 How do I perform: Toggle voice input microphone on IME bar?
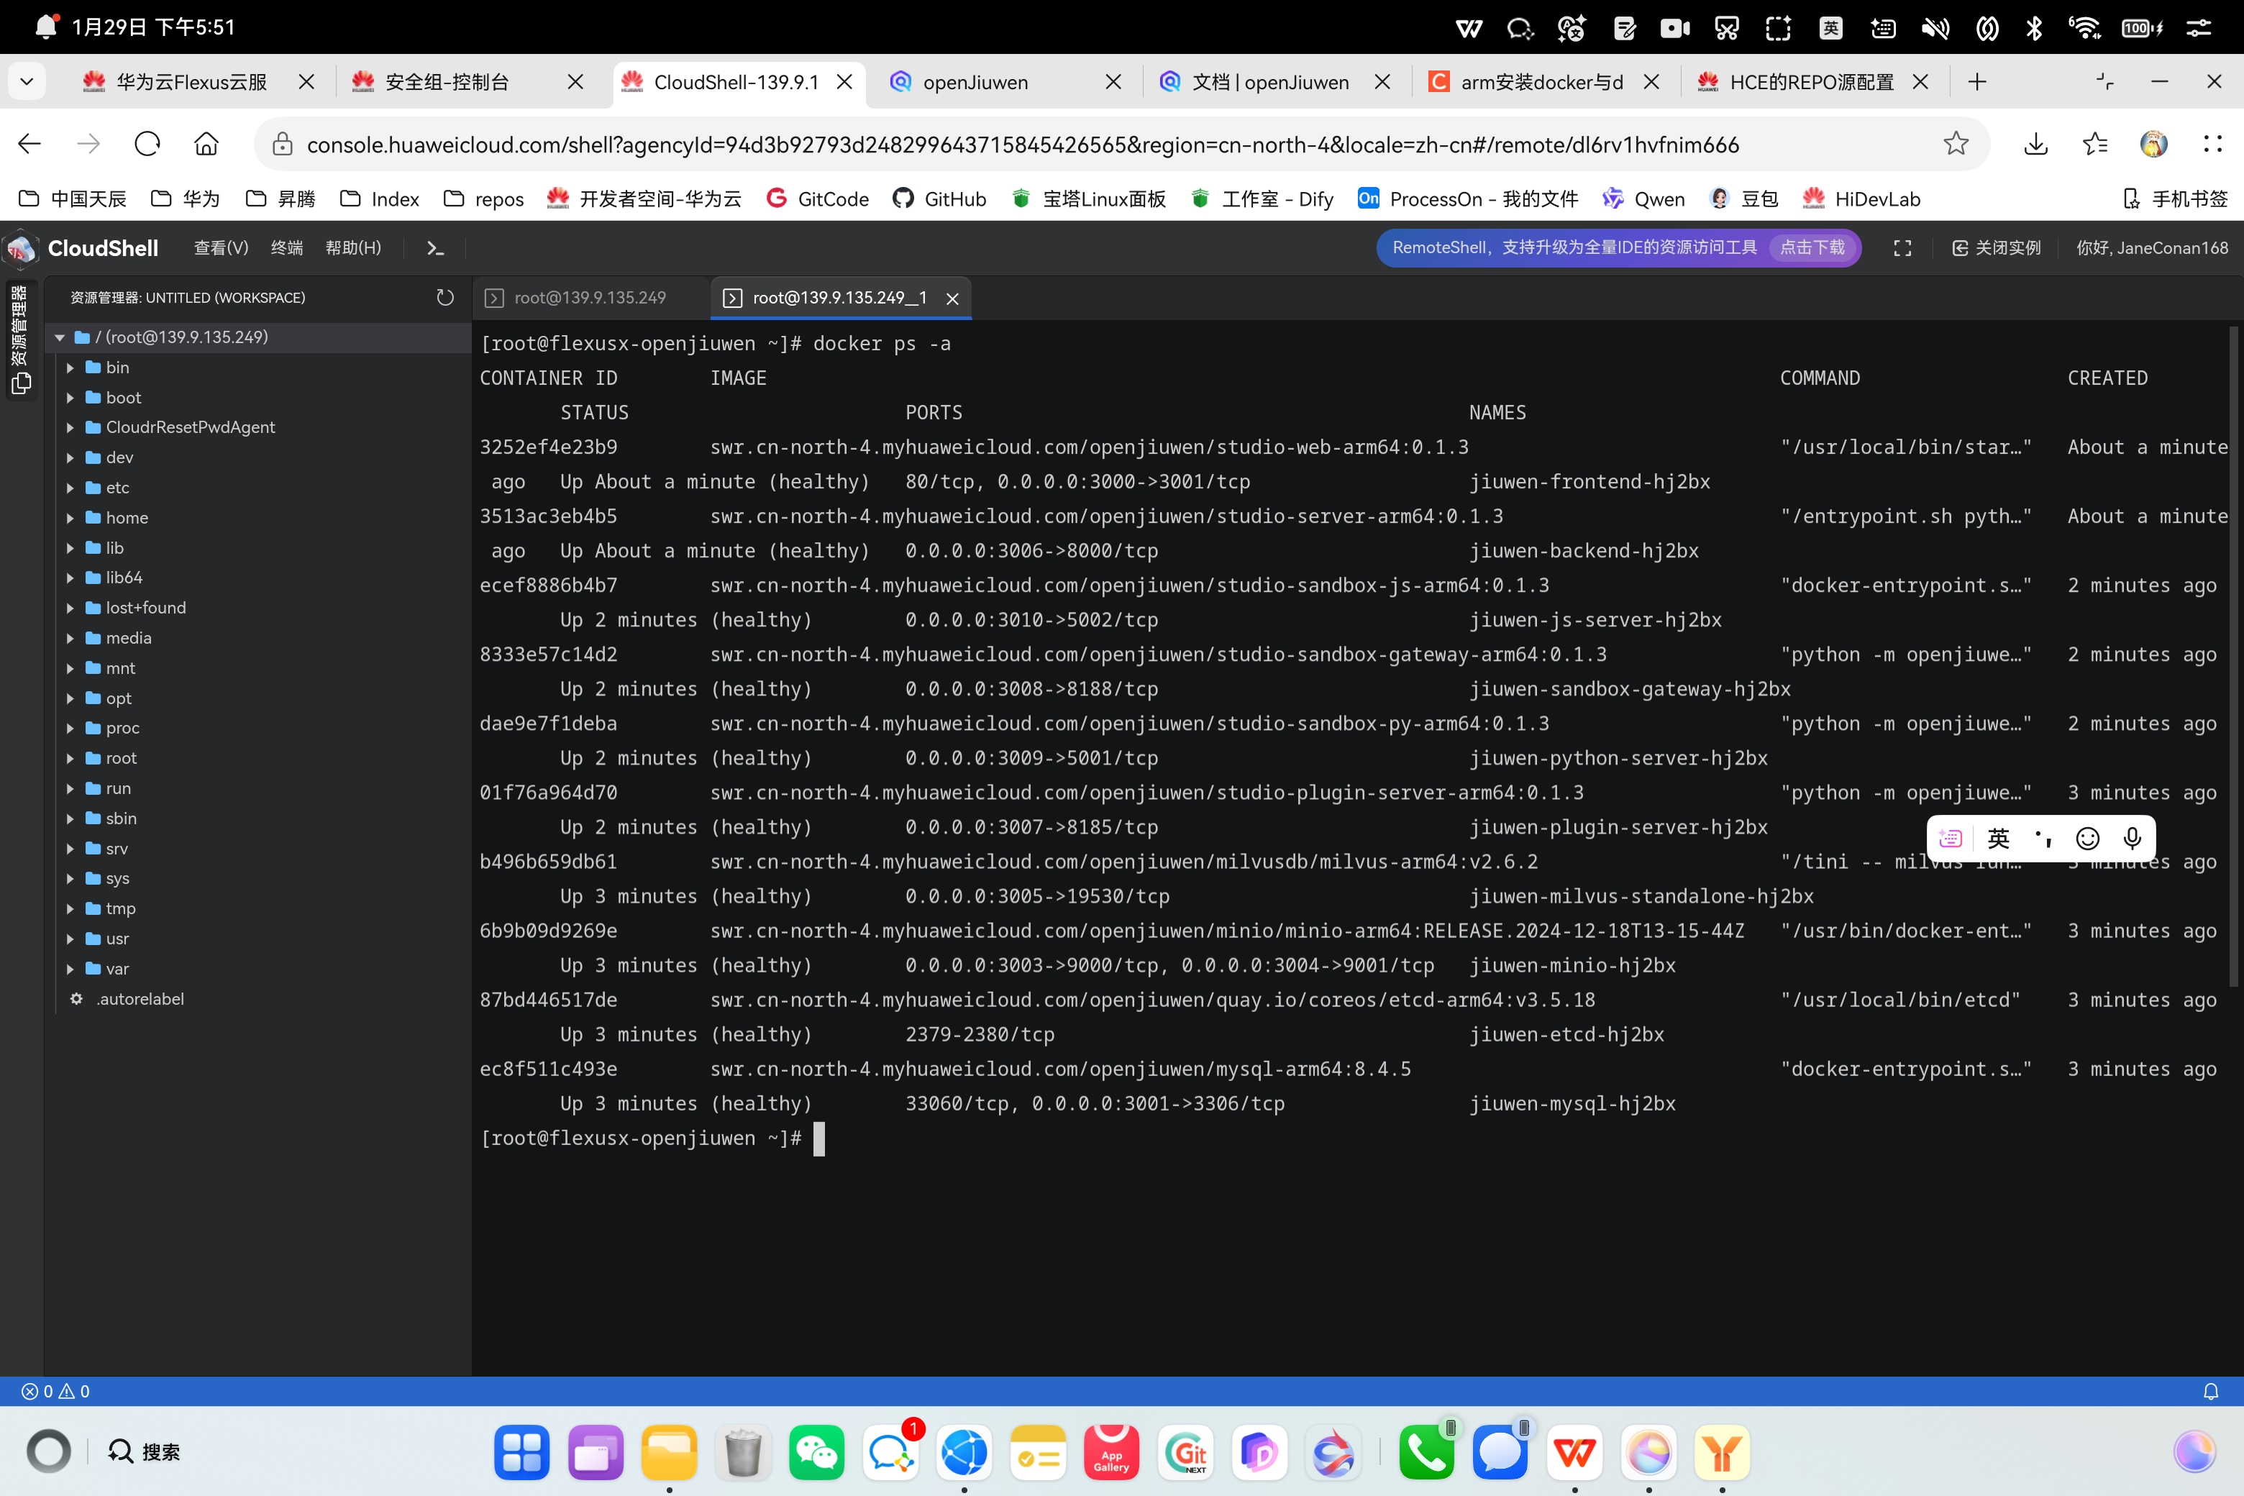click(x=2133, y=838)
